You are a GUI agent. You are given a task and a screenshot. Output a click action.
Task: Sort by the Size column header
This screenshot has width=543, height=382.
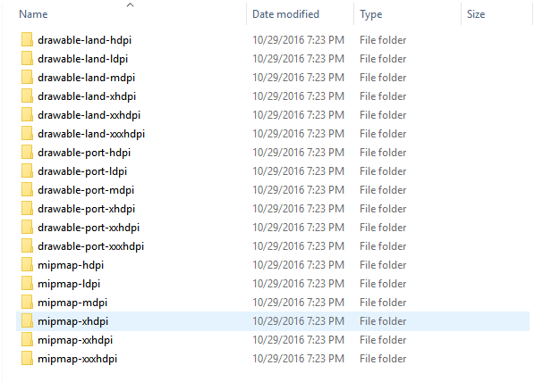tap(476, 14)
